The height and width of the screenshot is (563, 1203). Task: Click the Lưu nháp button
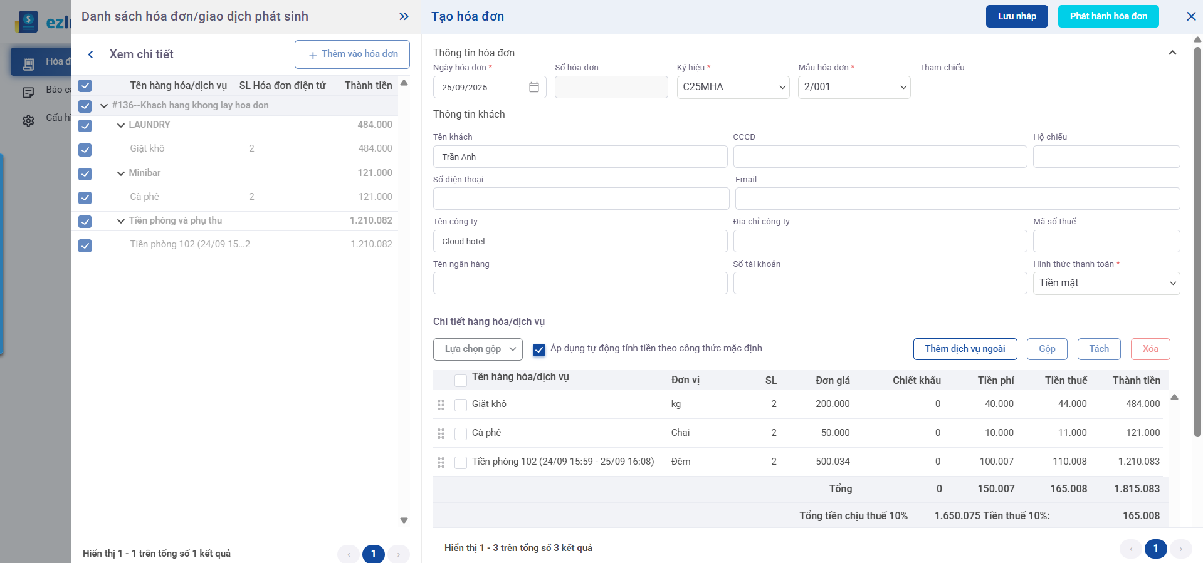pyautogui.click(x=1016, y=16)
